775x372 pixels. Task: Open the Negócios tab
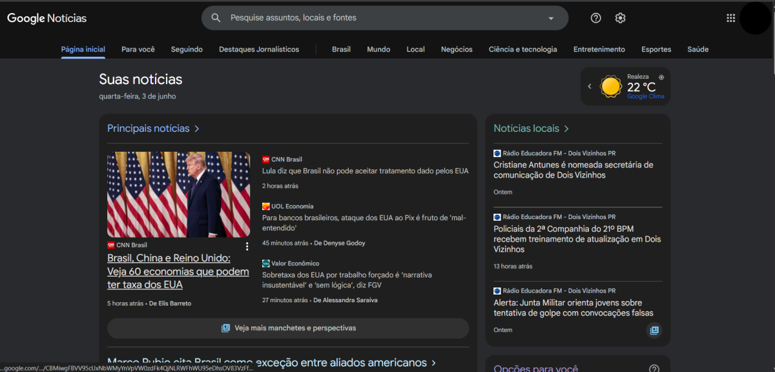457,49
